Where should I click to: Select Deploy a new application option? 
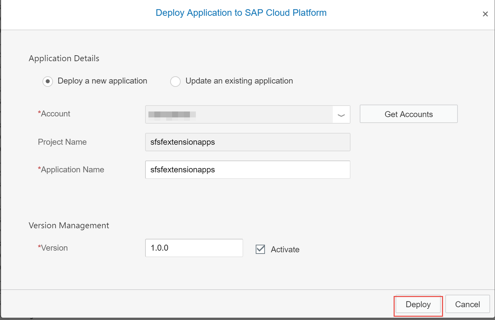coord(48,82)
